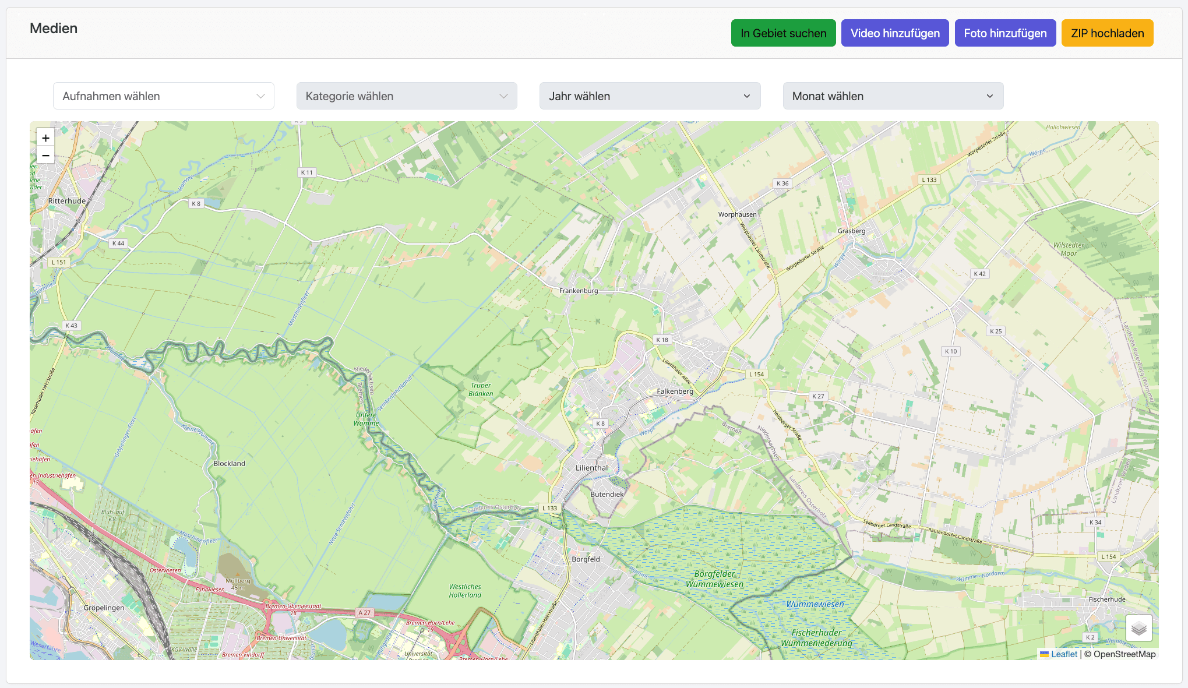Screen dimensions: 1188x688
Task: Open the Leaflet attribution link
Action: tap(1064, 654)
